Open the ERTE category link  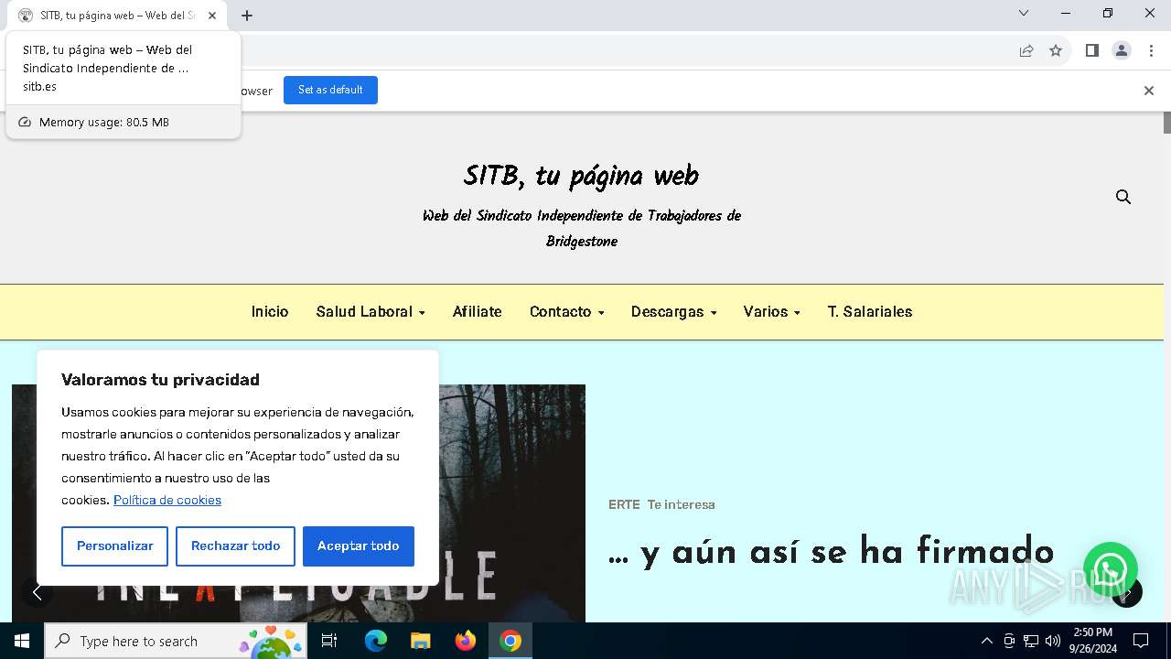(624, 504)
